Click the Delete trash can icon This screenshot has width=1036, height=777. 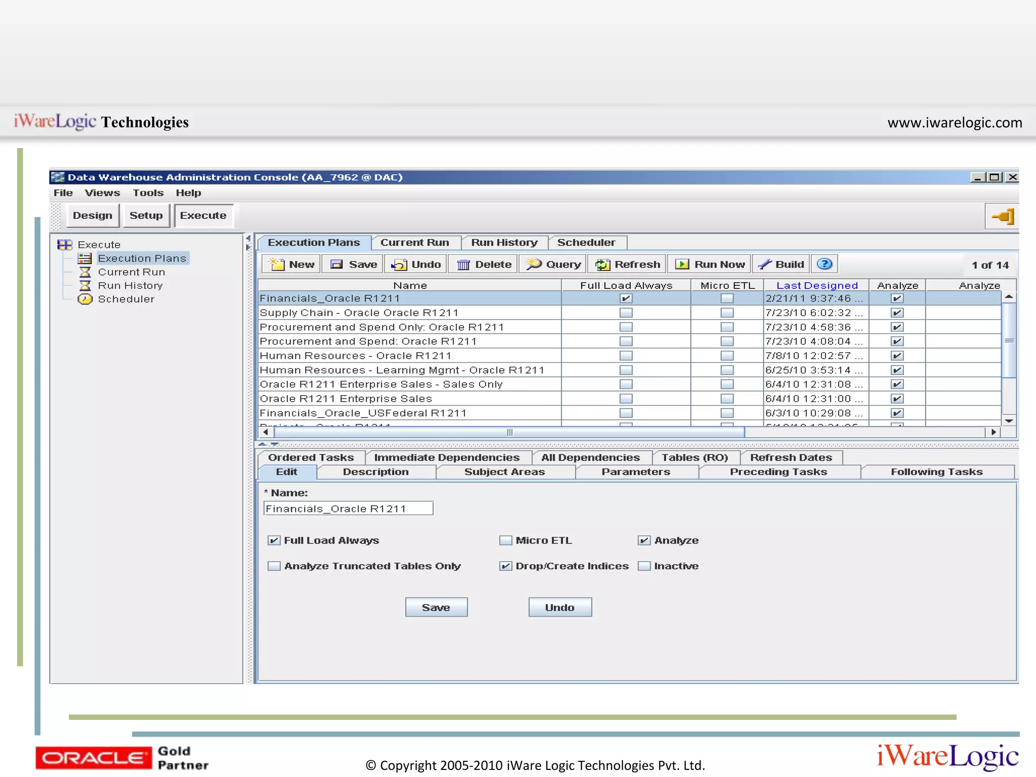click(463, 265)
